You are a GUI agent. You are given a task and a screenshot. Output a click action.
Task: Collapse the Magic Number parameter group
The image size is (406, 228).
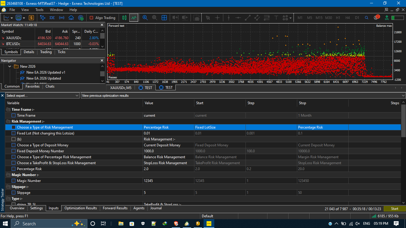8,175
